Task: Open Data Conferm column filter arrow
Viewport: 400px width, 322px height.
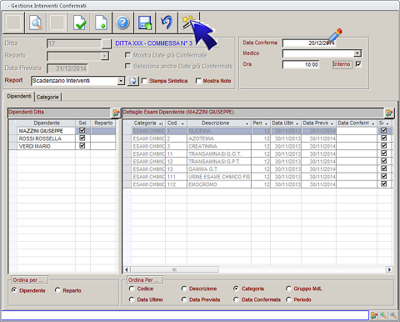Action: pos(373,123)
